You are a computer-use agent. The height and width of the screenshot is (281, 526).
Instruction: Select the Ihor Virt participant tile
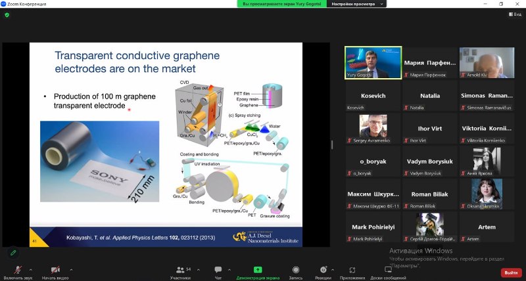click(430, 128)
